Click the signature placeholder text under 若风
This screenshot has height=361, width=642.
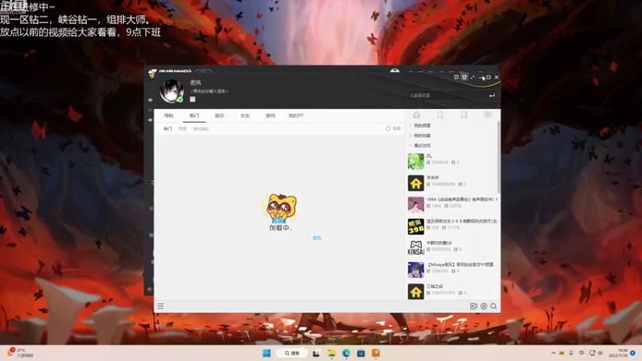(209, 91)
